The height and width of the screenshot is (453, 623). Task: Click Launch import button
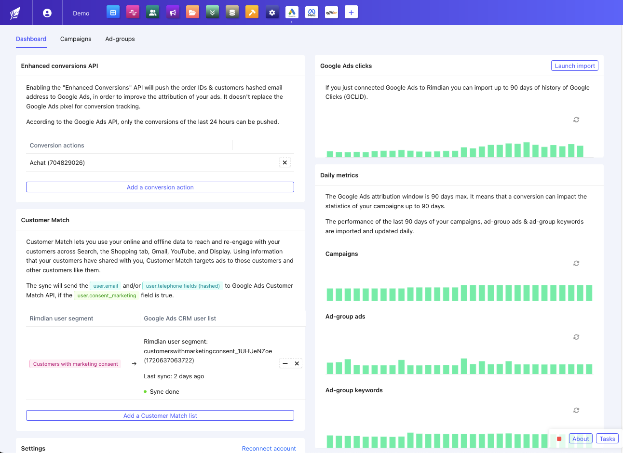point(575,66)
